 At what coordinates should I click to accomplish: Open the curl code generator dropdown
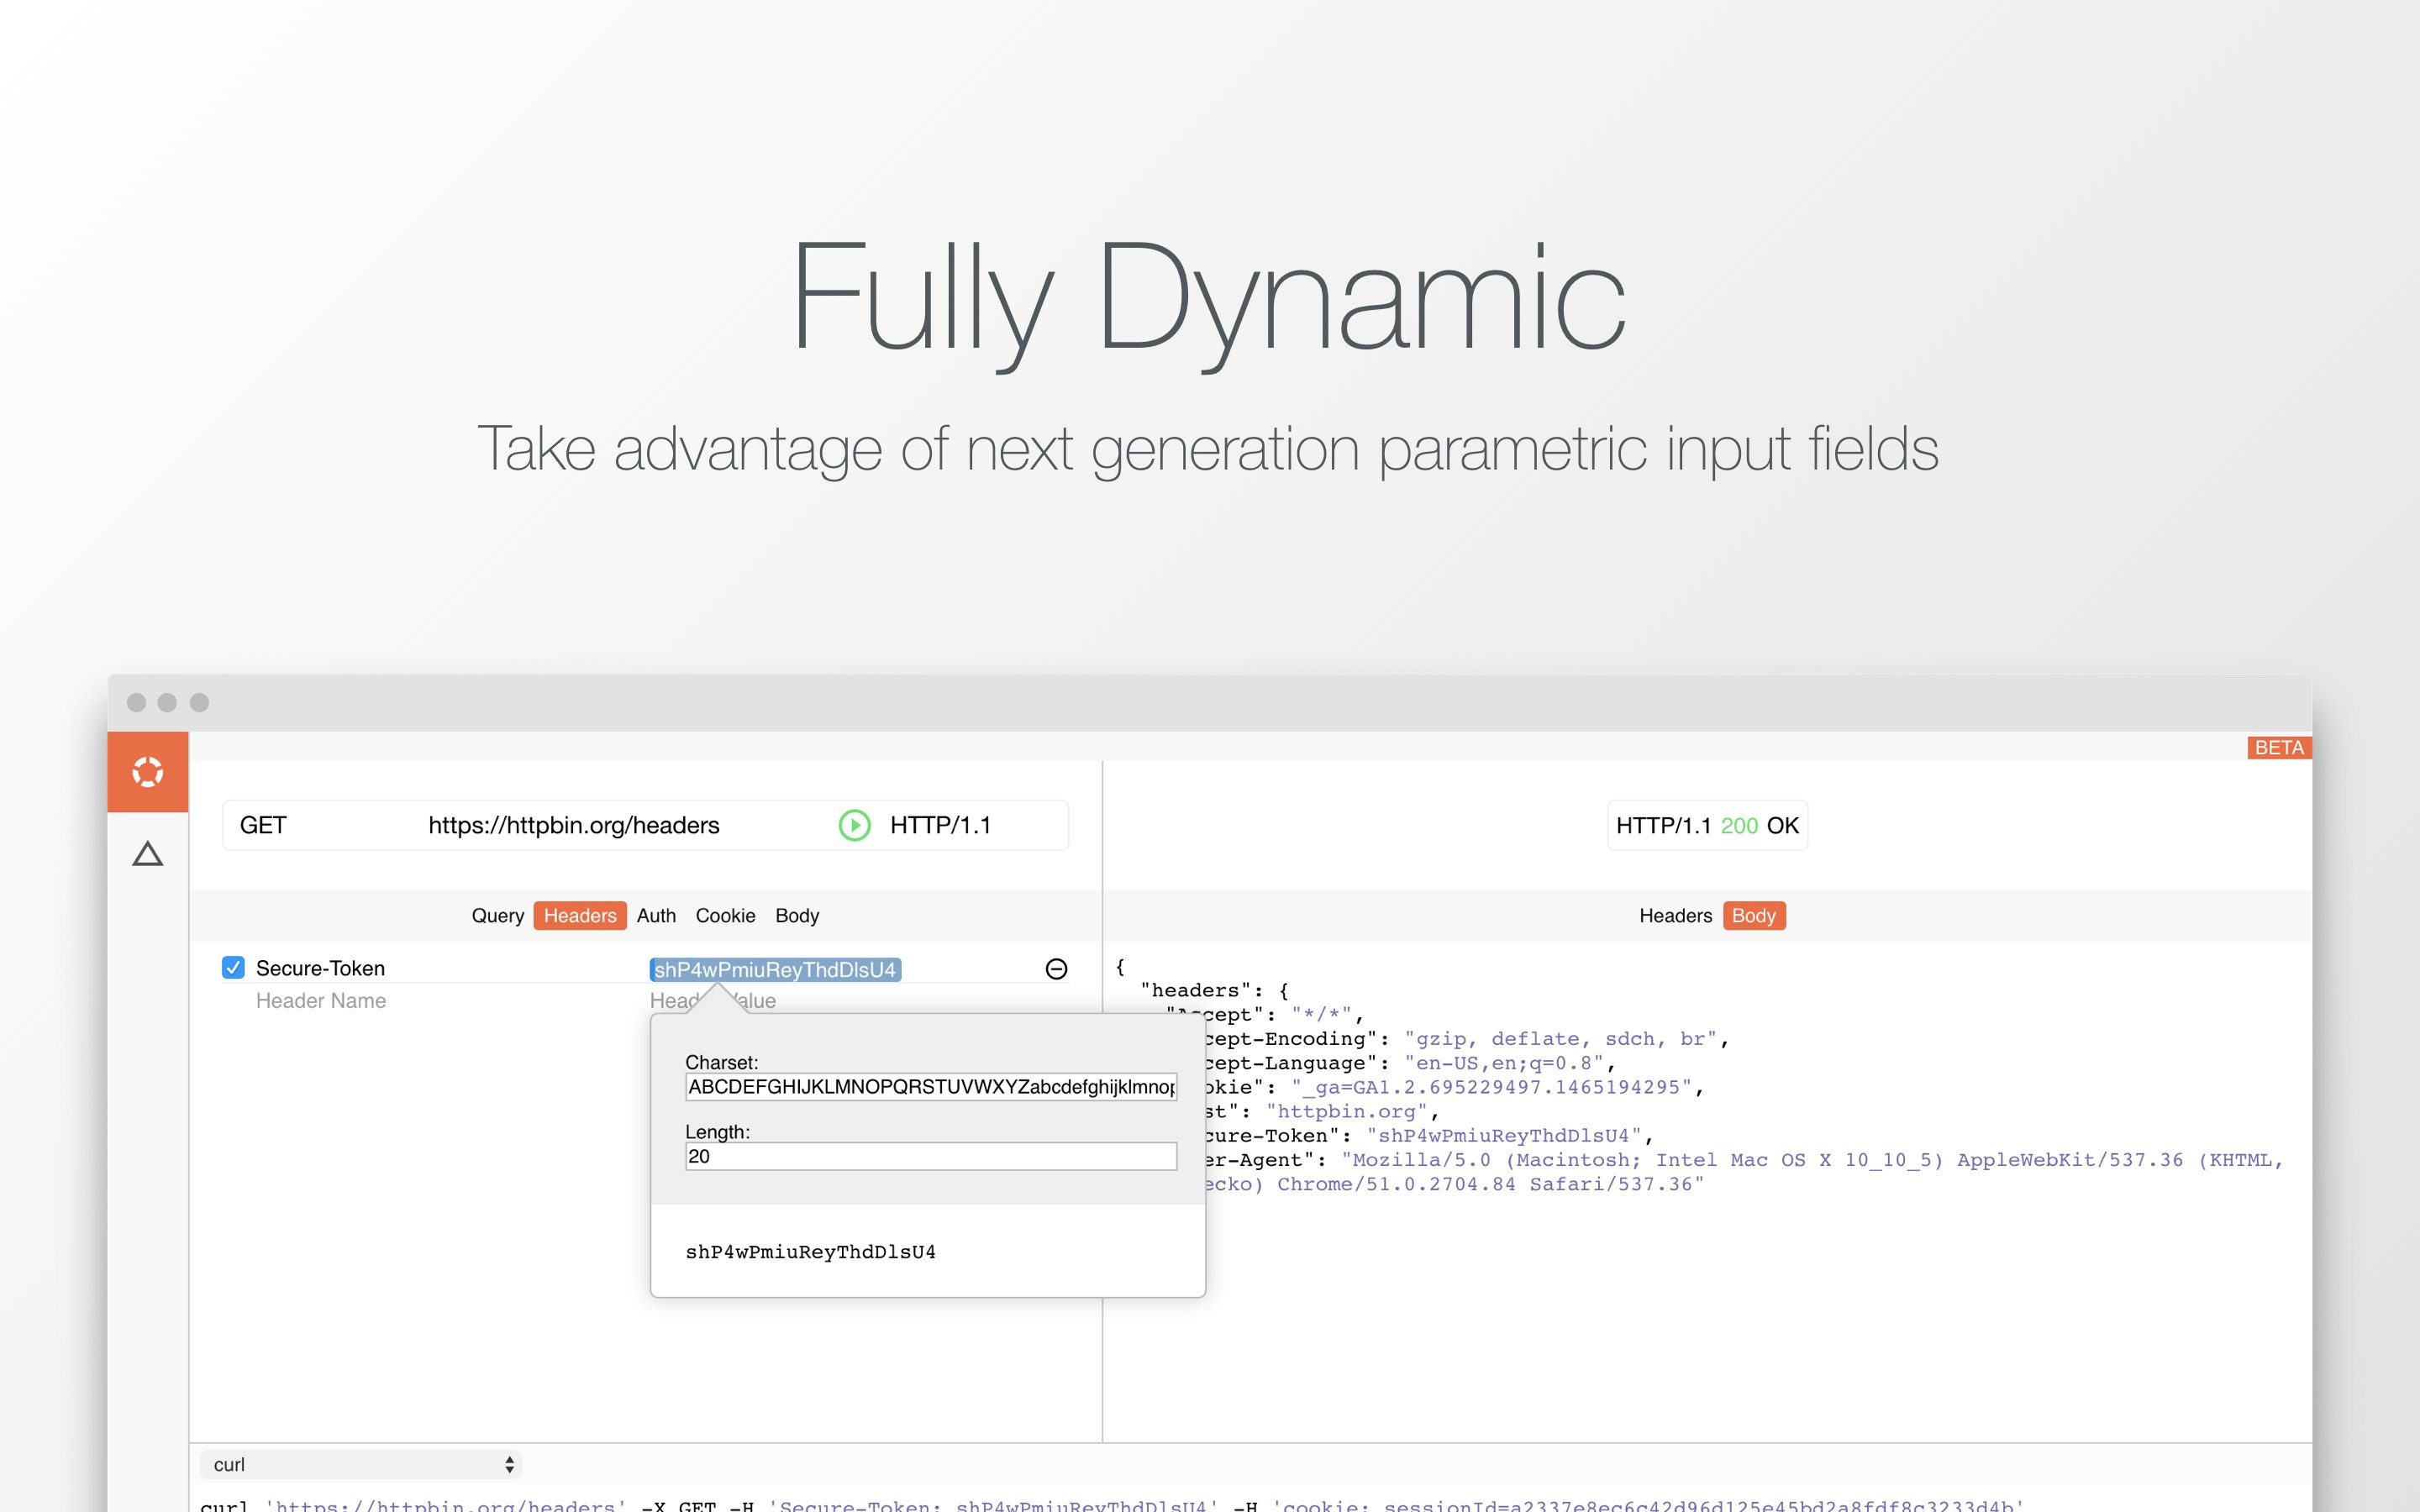(361, 1464)
